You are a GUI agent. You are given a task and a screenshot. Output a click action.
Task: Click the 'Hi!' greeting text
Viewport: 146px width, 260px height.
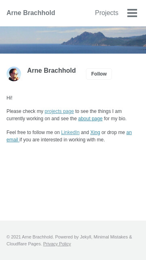(x=9, y=98)
